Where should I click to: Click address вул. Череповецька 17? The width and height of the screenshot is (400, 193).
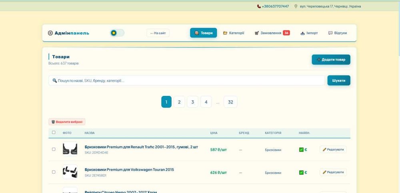[x=330, y=6]
